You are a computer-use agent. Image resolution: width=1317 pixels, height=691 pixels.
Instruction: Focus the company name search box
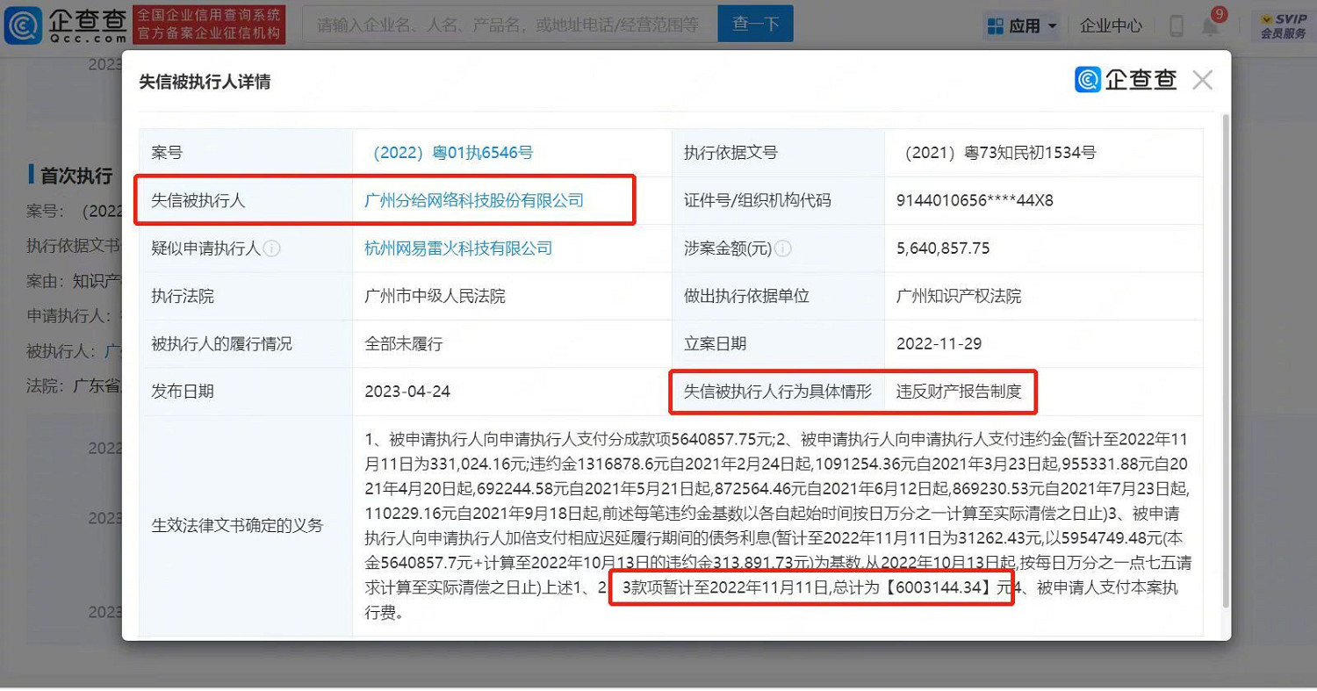pyautogui.click(x=507, y=25)
